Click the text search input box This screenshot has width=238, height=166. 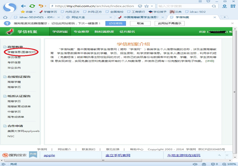[x=185, y=6]
